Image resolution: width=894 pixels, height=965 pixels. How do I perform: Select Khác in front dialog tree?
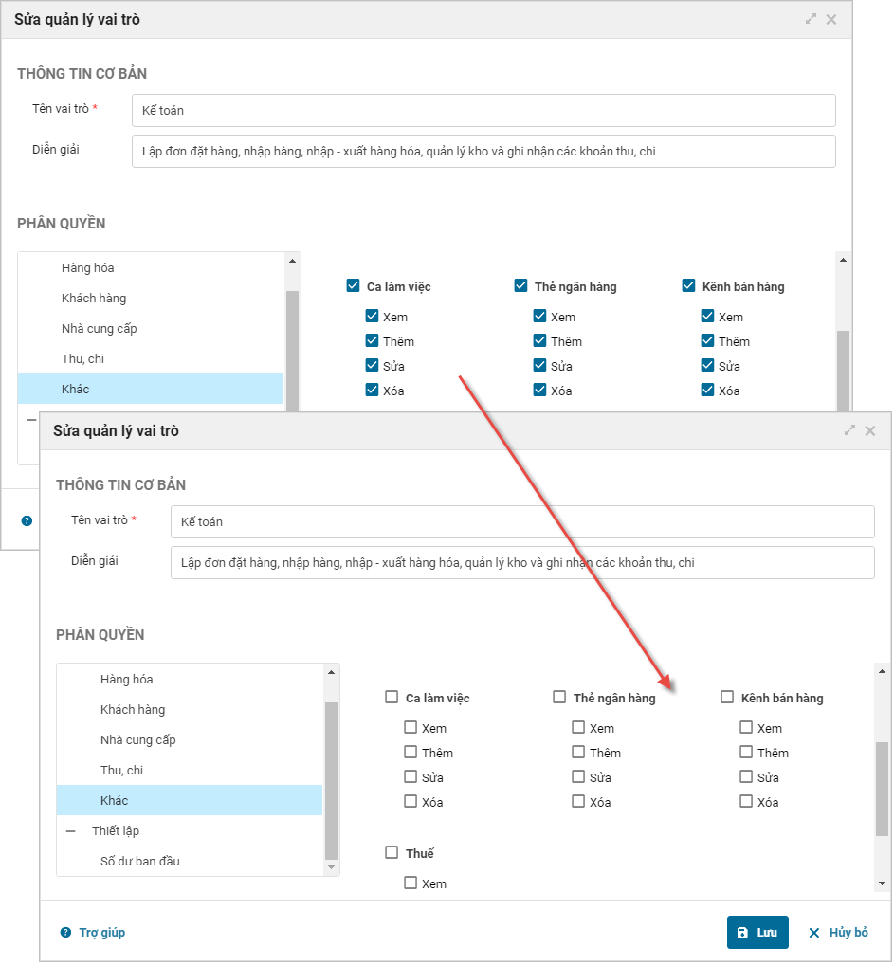[x=190, y=800]
